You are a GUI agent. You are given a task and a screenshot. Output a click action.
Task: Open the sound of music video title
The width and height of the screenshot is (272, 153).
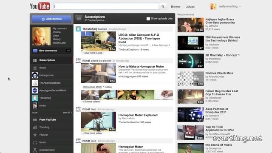218,145
